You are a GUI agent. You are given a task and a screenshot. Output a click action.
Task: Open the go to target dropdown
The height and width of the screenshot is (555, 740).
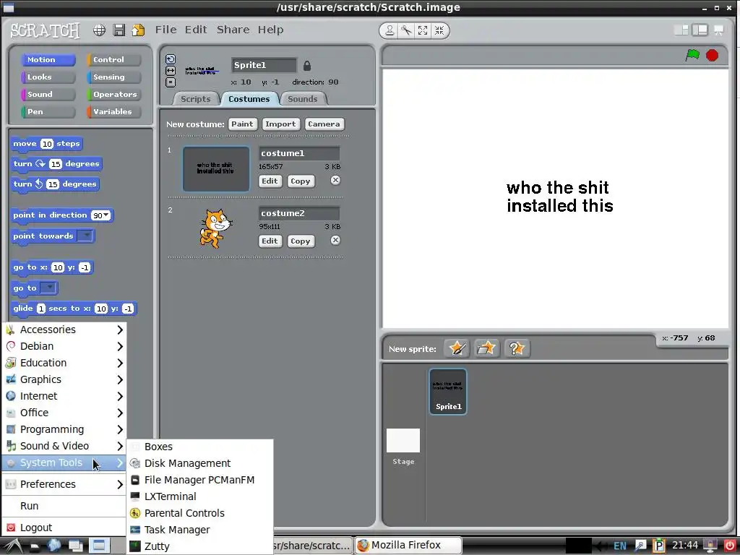(x=48, y=288)
